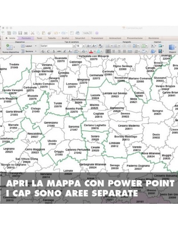Insert a text box from Inserisci
Image resolution: width=178 pixels, height=230 pixels.
[153, 46]
